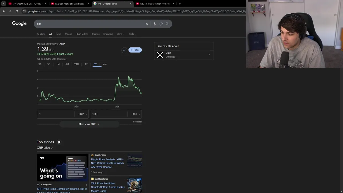Open Google Lens image search icon
The image size is (343, 193).
point(161,24)
